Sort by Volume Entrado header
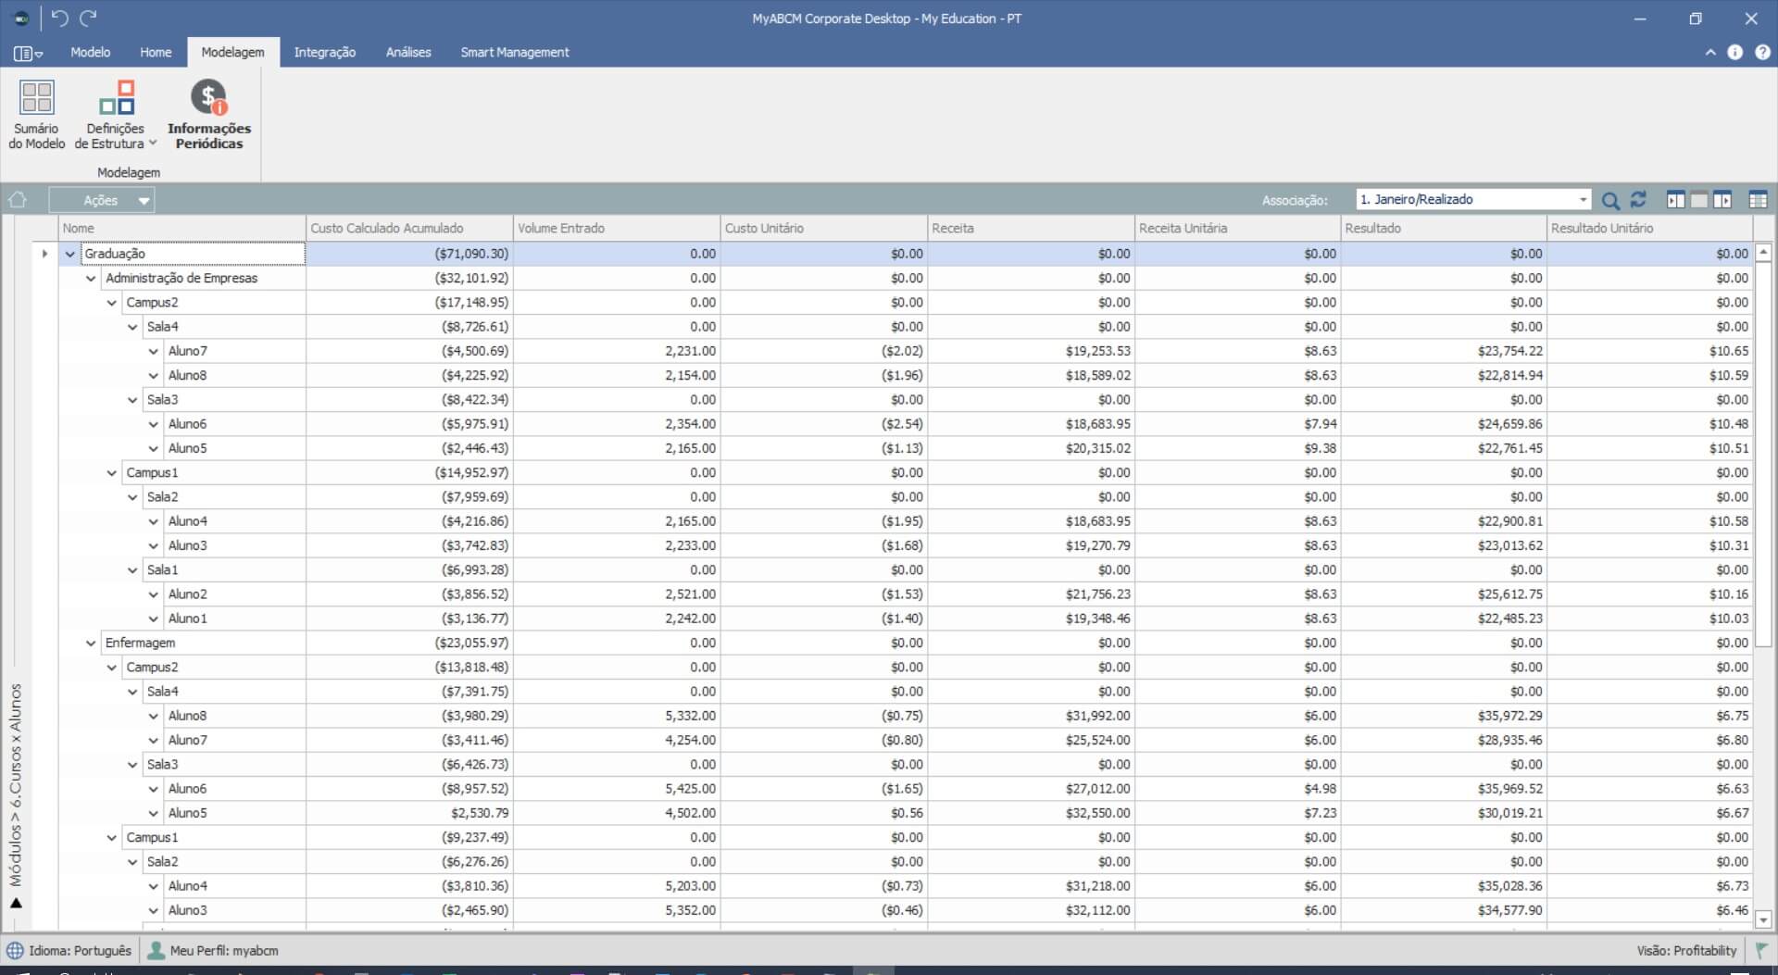This screenshot has height=975, width=1778. click(617, 228)
